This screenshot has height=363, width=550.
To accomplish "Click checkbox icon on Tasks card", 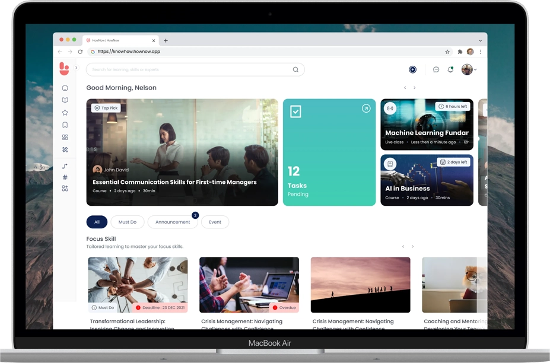I will [x=295, y=112].
